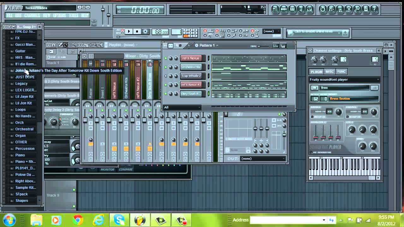Image resolution: width=404 pixels, height=227 pixels.
Task: Click the EDIT button beside Brass soundfont
Action: click(374, 88)
